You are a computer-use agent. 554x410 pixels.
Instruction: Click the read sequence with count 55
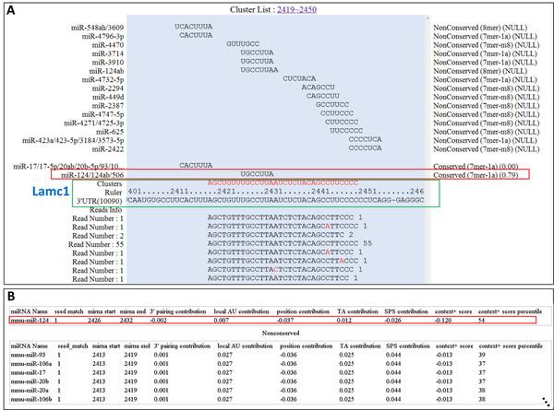coord(283,243)
